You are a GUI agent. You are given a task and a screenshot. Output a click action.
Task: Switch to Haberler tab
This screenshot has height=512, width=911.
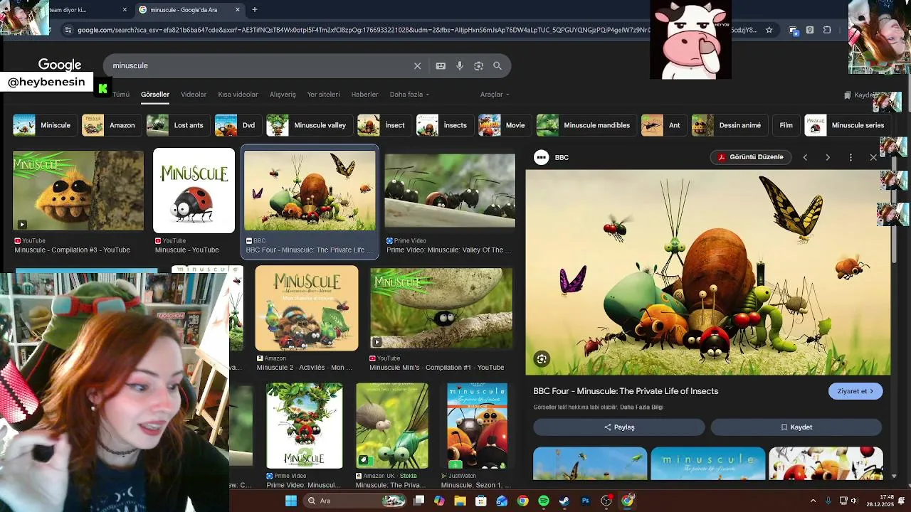[365, 95]
